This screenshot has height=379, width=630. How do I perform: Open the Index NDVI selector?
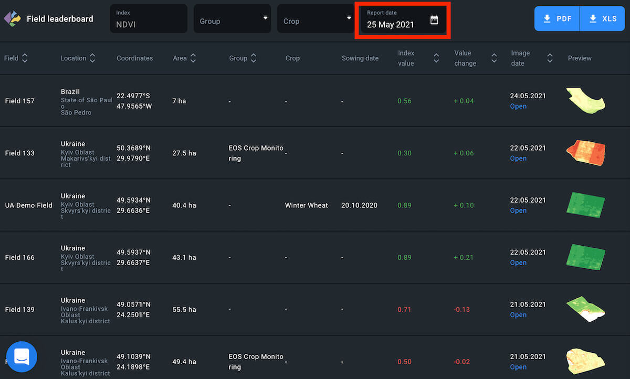click(x=148, y=19)
